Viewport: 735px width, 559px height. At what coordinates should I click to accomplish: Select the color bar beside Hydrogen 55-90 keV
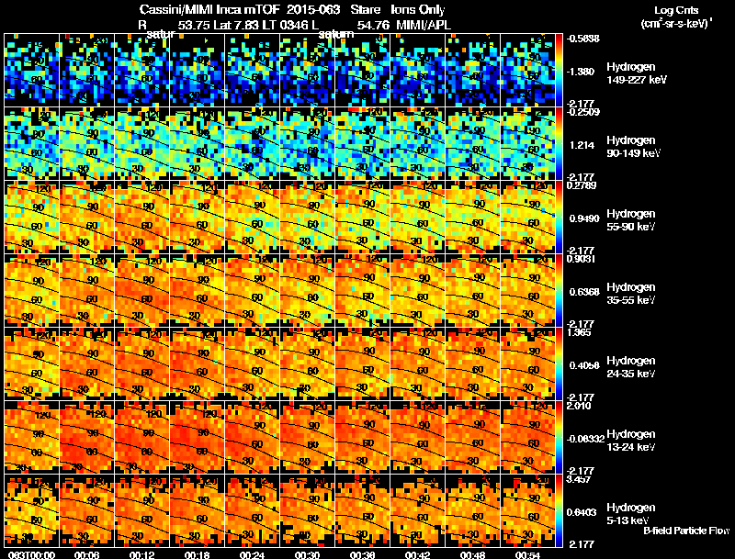[x=559, y=217]
